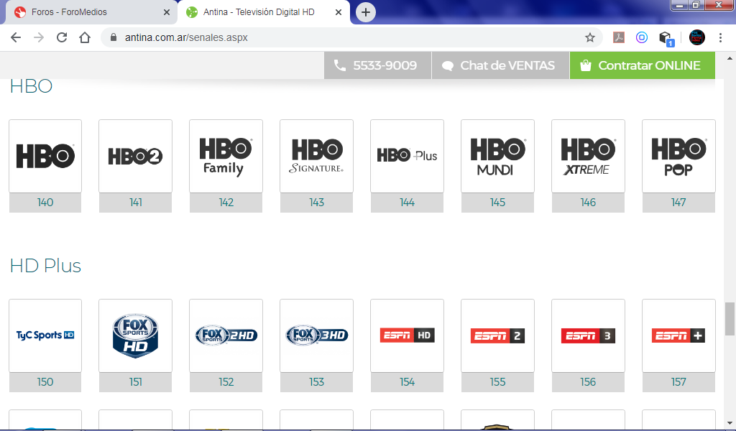Image resolution: width=736 pixels, height=431 pixels.
Task: Pick the HBO Xtreme channel logo
Action: (588, 156)
